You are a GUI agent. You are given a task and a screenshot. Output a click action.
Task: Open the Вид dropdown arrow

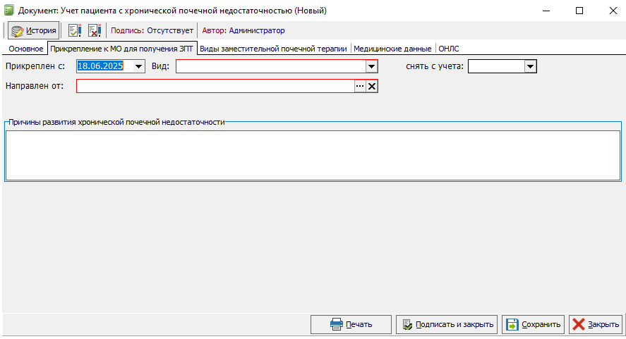pyautogui.click(x=372, y=66)
